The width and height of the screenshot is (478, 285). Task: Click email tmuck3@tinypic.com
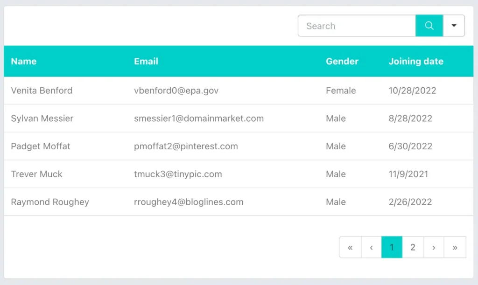178,174
